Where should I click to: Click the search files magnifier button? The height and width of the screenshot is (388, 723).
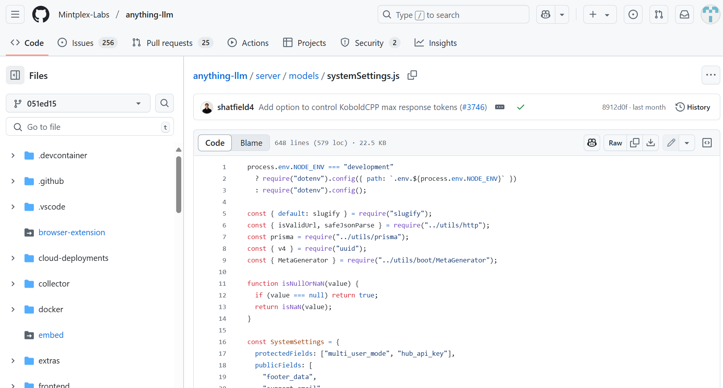(165, 103)
